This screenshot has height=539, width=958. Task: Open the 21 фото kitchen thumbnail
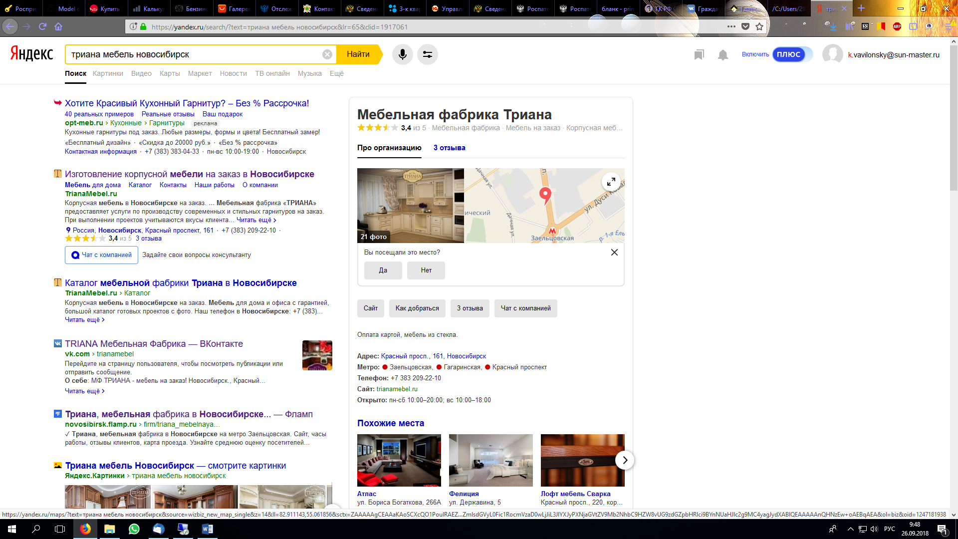411,206
